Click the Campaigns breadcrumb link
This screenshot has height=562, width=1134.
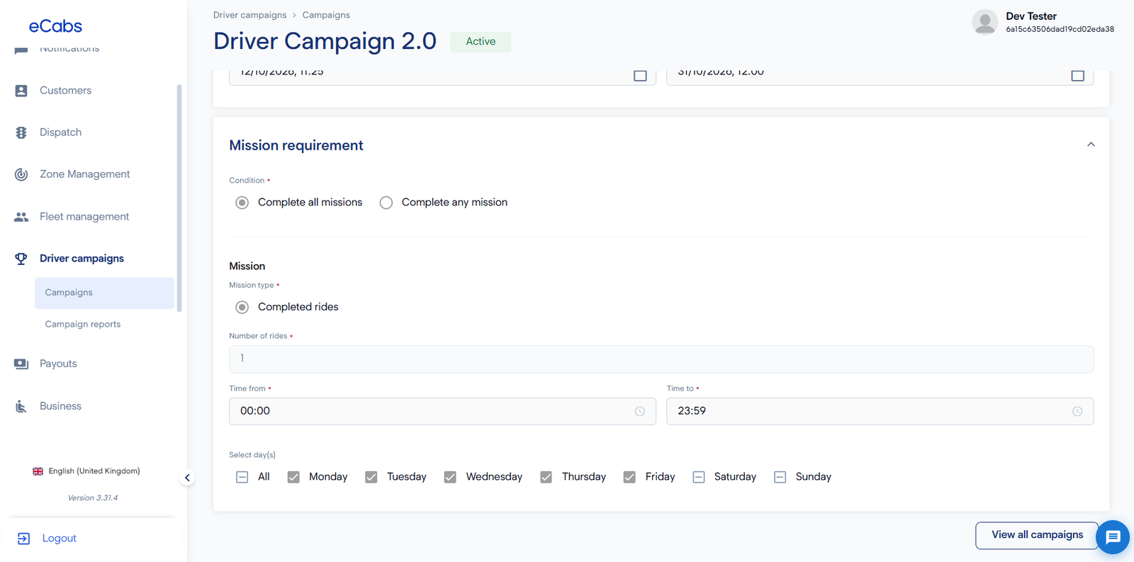coord(326,15)
